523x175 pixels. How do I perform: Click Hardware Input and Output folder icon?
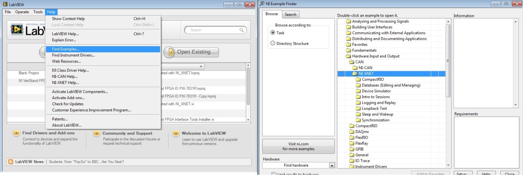pos(348,56)
